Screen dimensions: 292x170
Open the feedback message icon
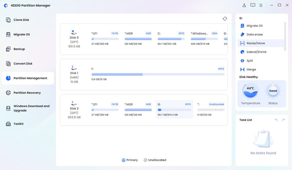(253, 5)
